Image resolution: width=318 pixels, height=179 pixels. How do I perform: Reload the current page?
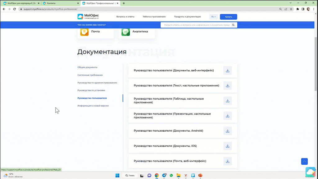pos(14,9)
